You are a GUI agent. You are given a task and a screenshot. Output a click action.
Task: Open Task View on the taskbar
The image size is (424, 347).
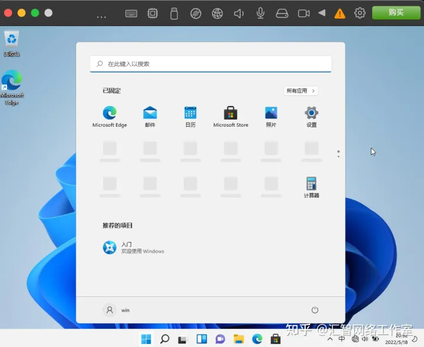(183, 339)
